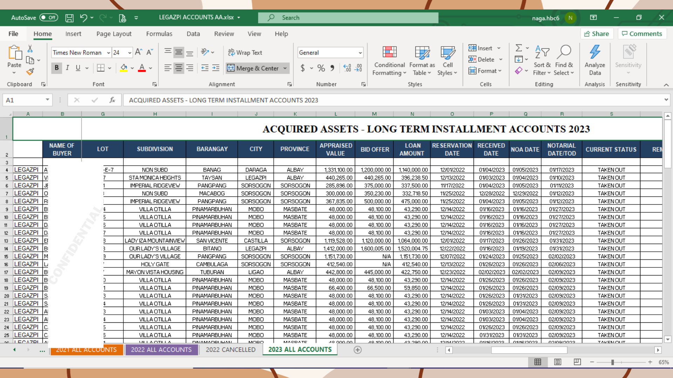This screenshot has width=673, height=378.
Task: Click Delete cells button
Action: 481,59
